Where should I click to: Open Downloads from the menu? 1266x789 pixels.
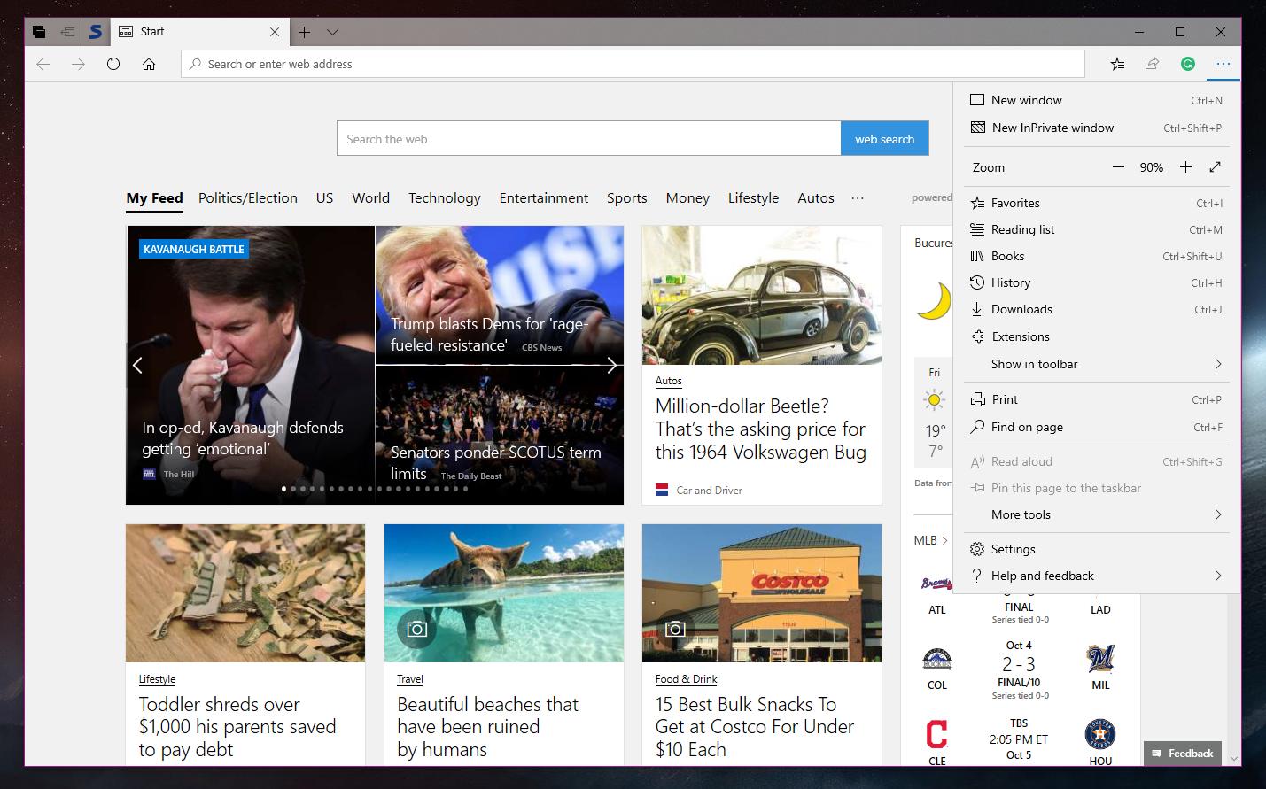[x=1097, y=309]
